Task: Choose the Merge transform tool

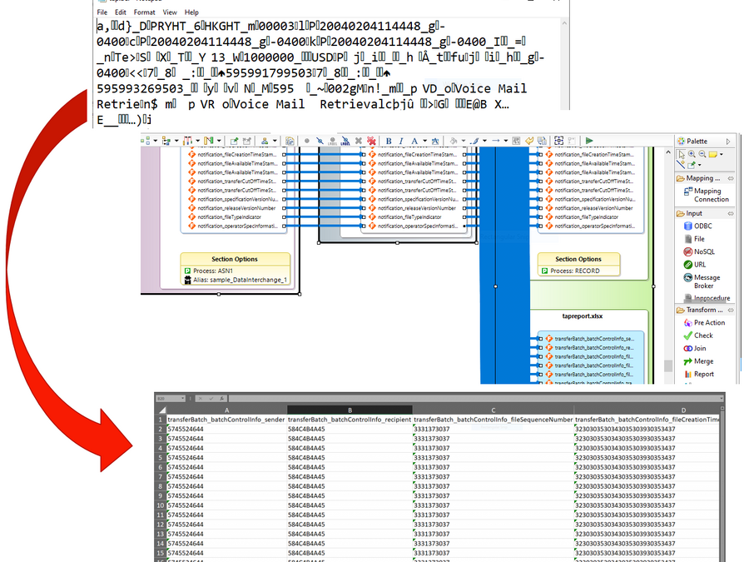Action: click(x=702, y=361)
